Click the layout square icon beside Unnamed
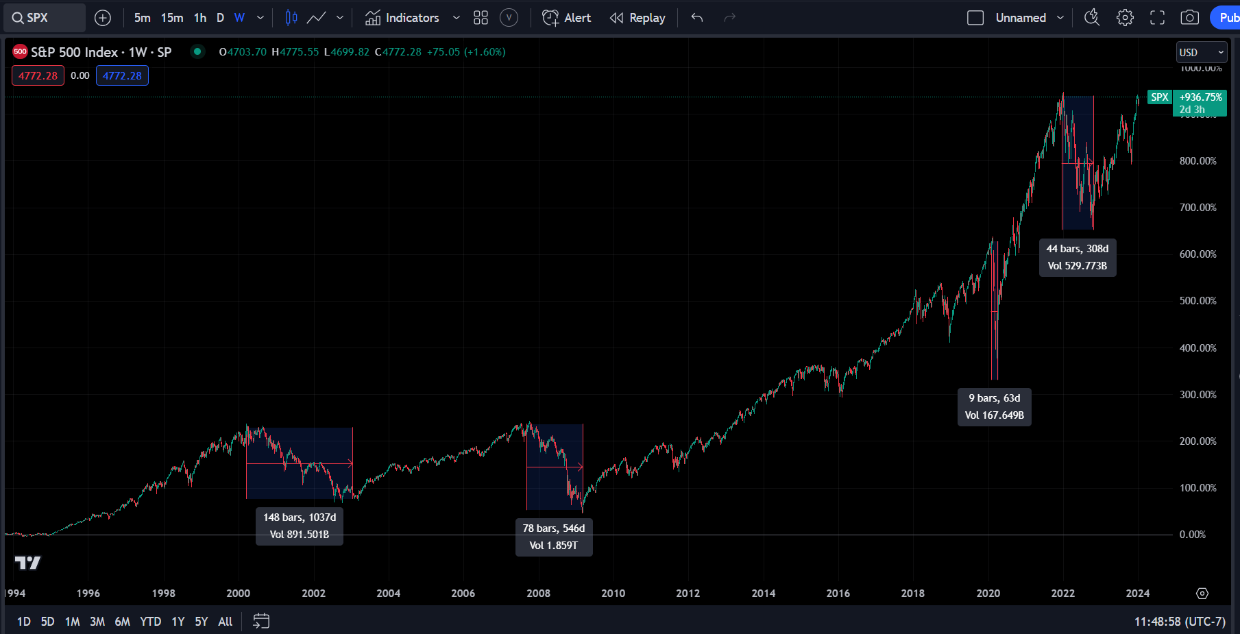Image resolution: width=1240 pixels, height=634 pixels. [x=975, y=18]
